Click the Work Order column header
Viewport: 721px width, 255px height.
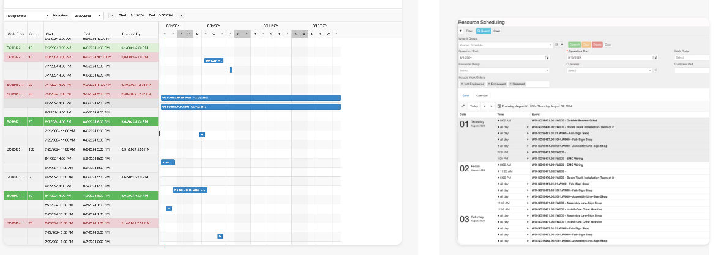[x=15, y=34]
